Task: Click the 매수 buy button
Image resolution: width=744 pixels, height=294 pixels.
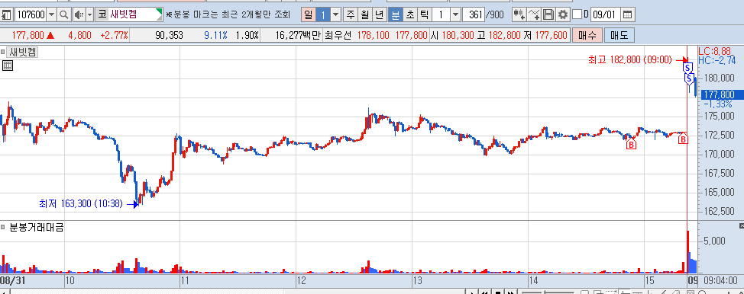Action: pyautogui.click(x=587, y=35)
